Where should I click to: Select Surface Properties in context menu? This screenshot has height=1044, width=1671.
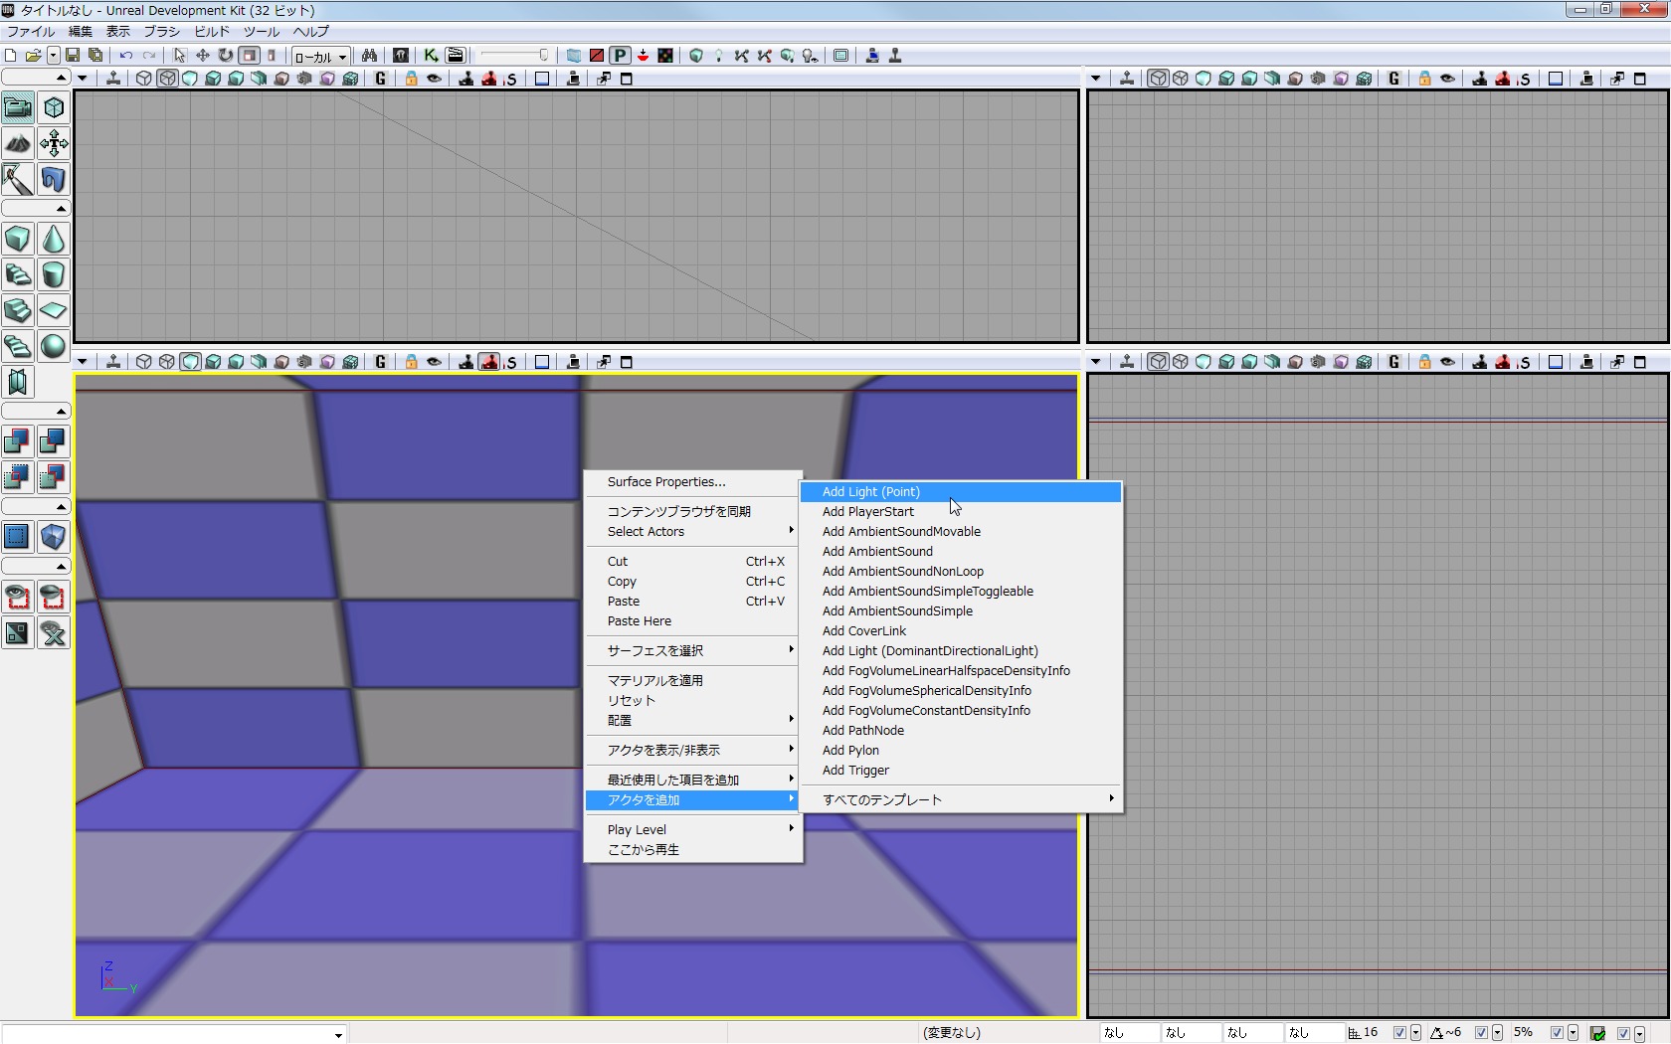666,482
